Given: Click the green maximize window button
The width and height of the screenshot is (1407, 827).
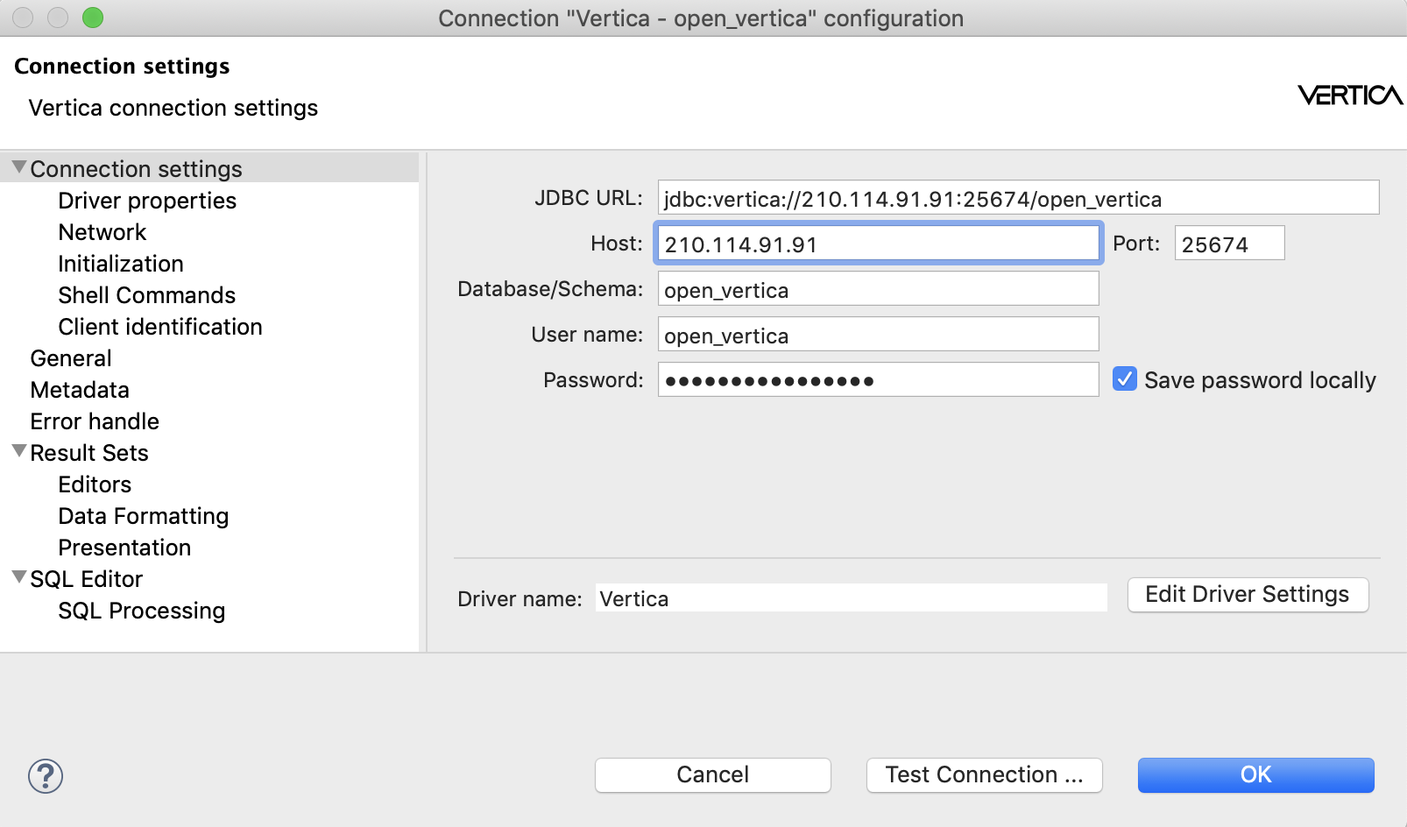Looking at the screenshot, I should tap(93, 18).
